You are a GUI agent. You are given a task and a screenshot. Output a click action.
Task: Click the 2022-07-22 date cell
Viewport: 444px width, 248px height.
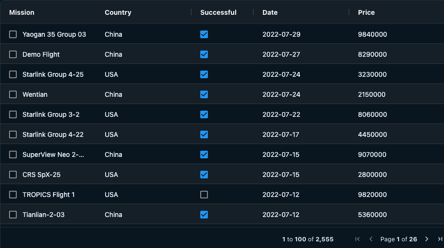(x=282, y=114)
